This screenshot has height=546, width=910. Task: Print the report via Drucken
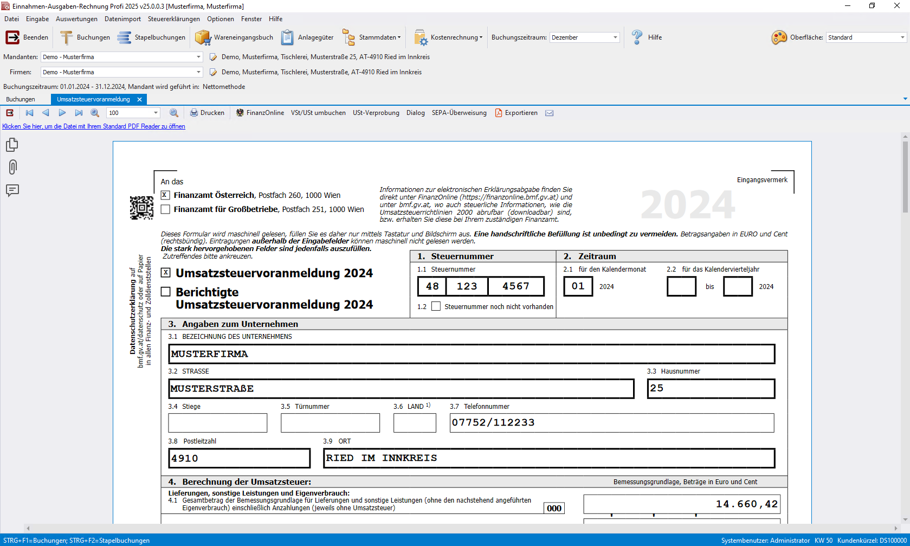207,113
